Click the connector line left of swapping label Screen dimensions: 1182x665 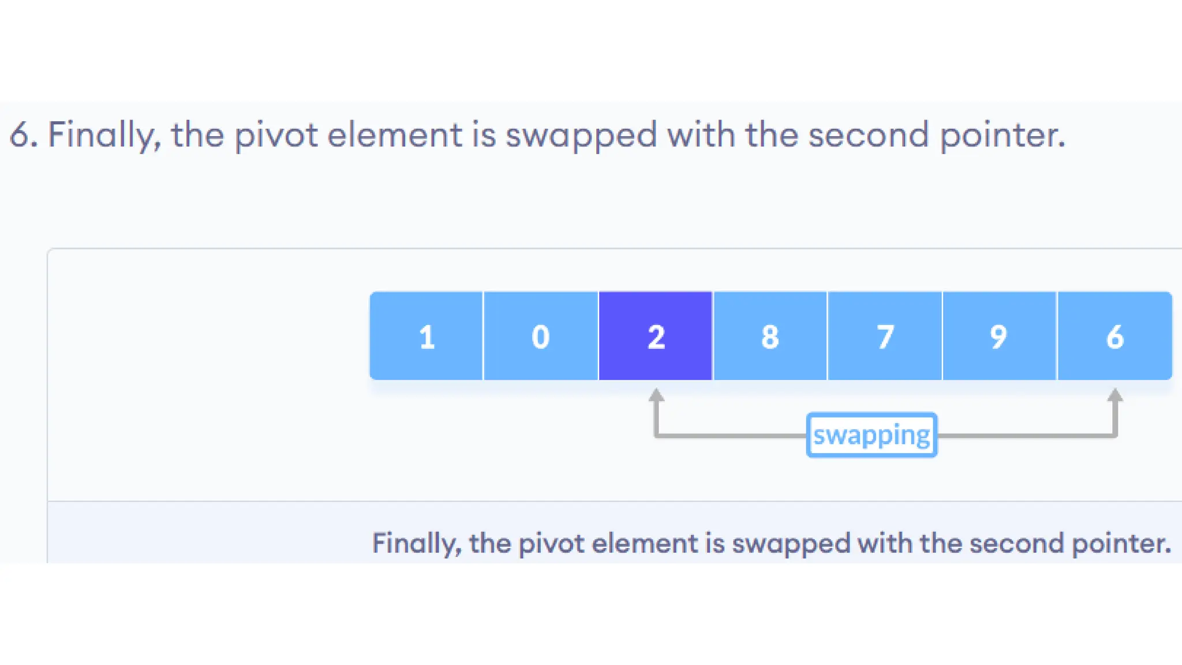pyautogui.click(x=731, y=435)
